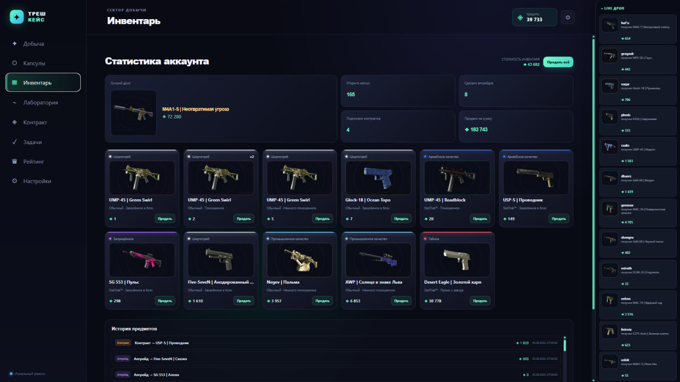
Task: Open shongru Galil AR live drop icon
Action: pos(609,239)
